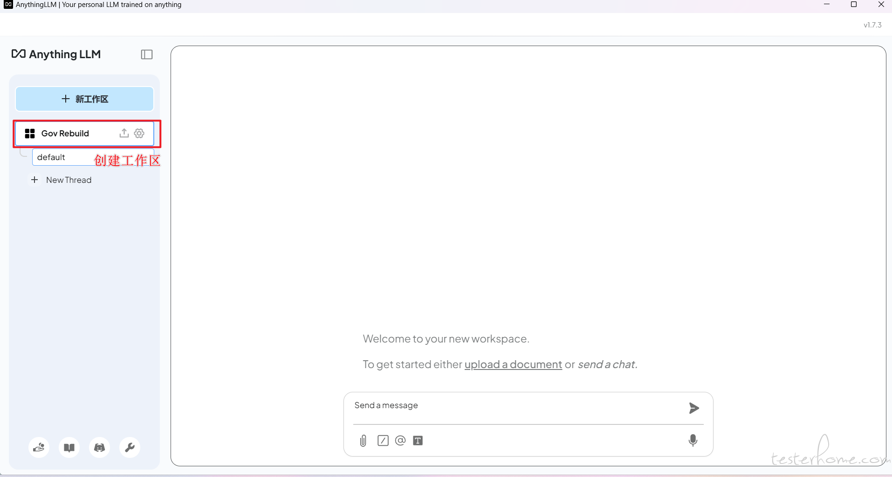Open settings with the wrench icon
The image size is (892, 477).
click(x=130, y=448)
